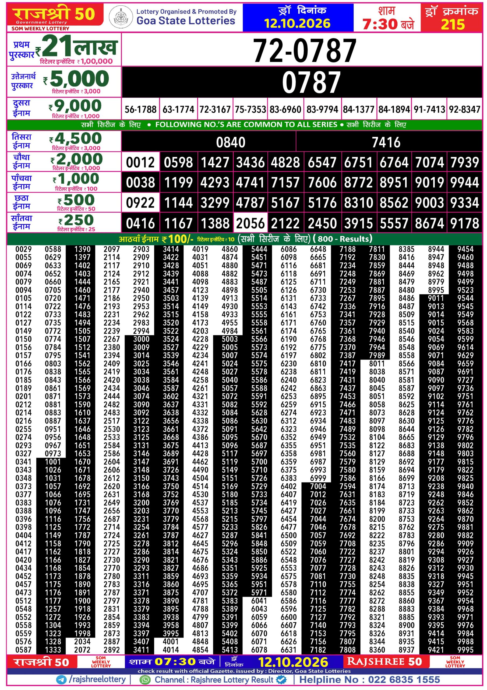Click the ₹21 लाख first prize amount
Viewport: 487px width, 690px height.
pos(76,46)
